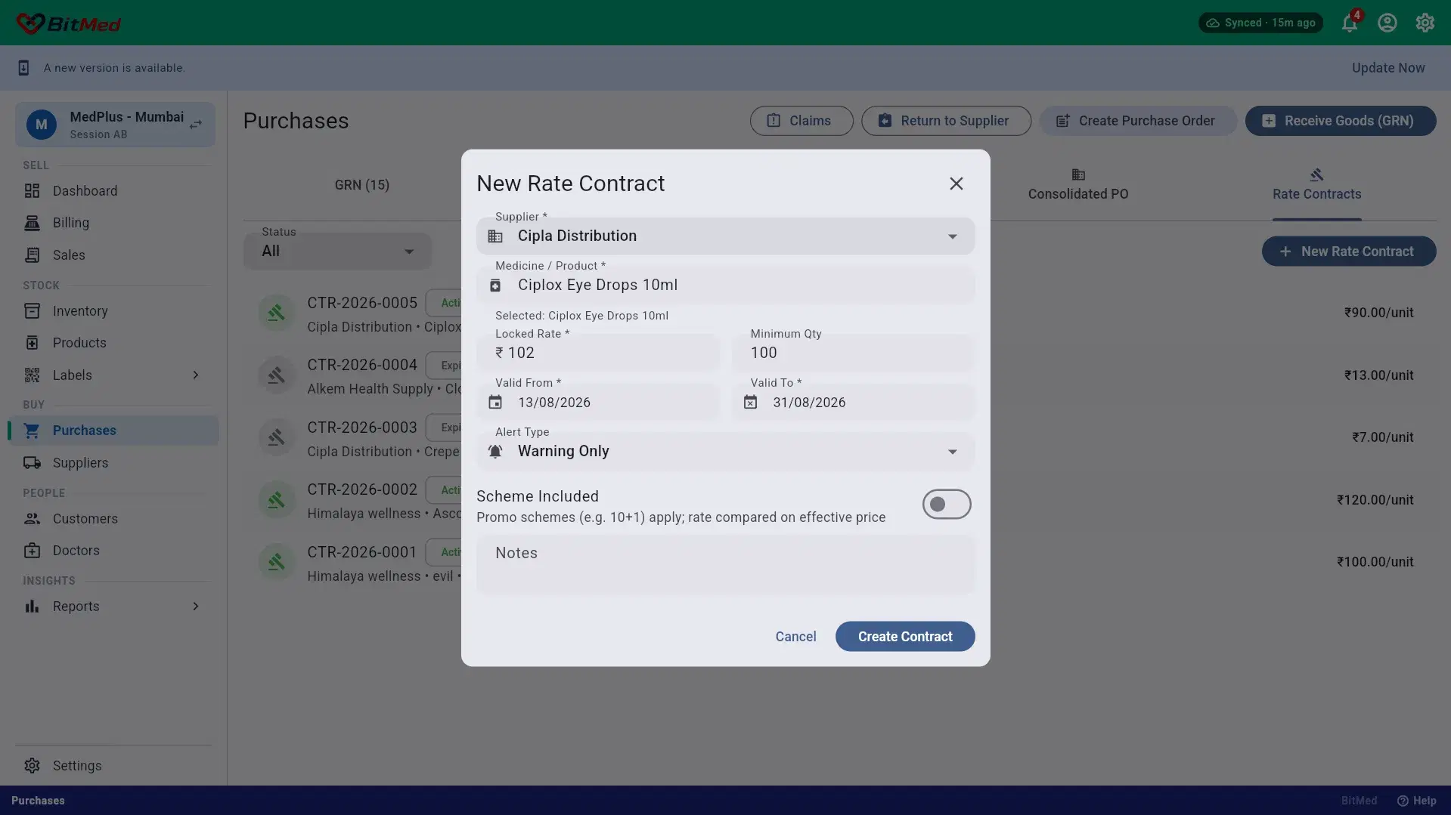Open the settings gear in header
This screenshot has width=1451, height=815.
(x=1425, y=23)
